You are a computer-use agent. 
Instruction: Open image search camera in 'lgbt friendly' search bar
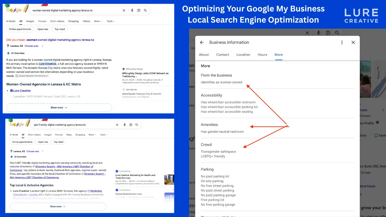coord(131,125)
